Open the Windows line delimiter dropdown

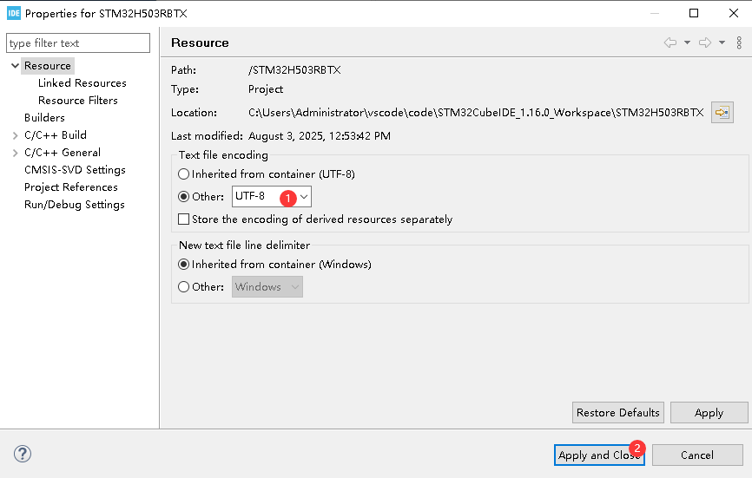pos(267,287)
